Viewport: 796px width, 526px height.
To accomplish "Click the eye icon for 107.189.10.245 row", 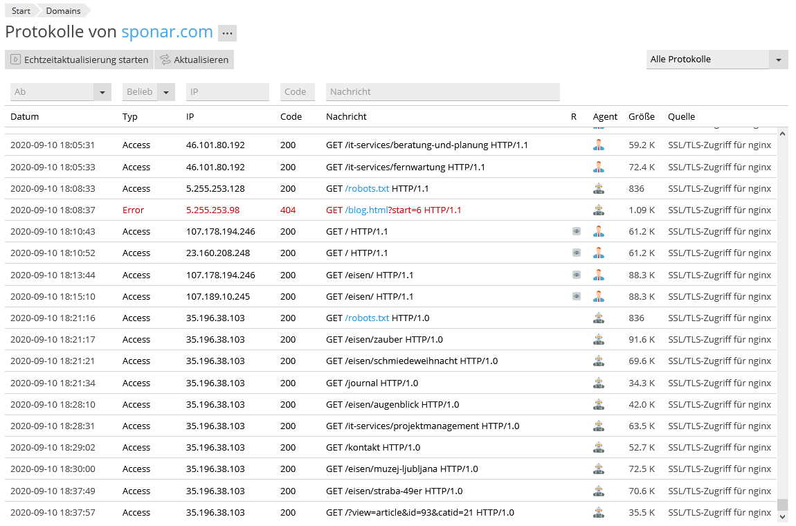I will tap(577, 296).
